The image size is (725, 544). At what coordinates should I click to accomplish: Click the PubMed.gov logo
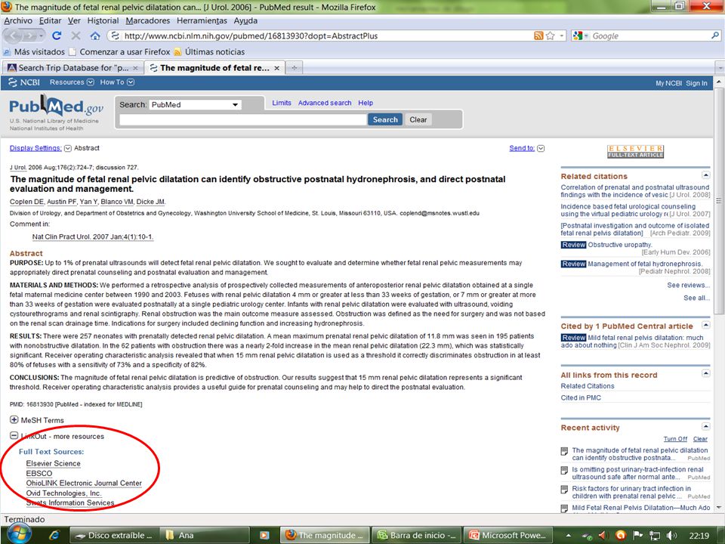pyautogui.click(x=56, y=107)
